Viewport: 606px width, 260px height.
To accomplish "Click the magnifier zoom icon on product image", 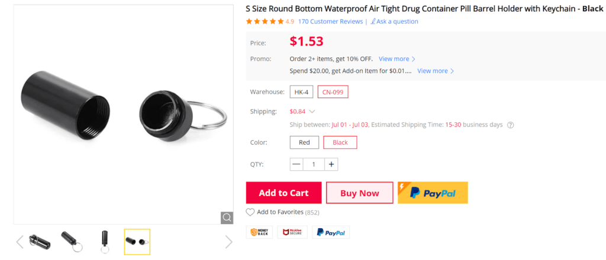I will pos(227,217).
